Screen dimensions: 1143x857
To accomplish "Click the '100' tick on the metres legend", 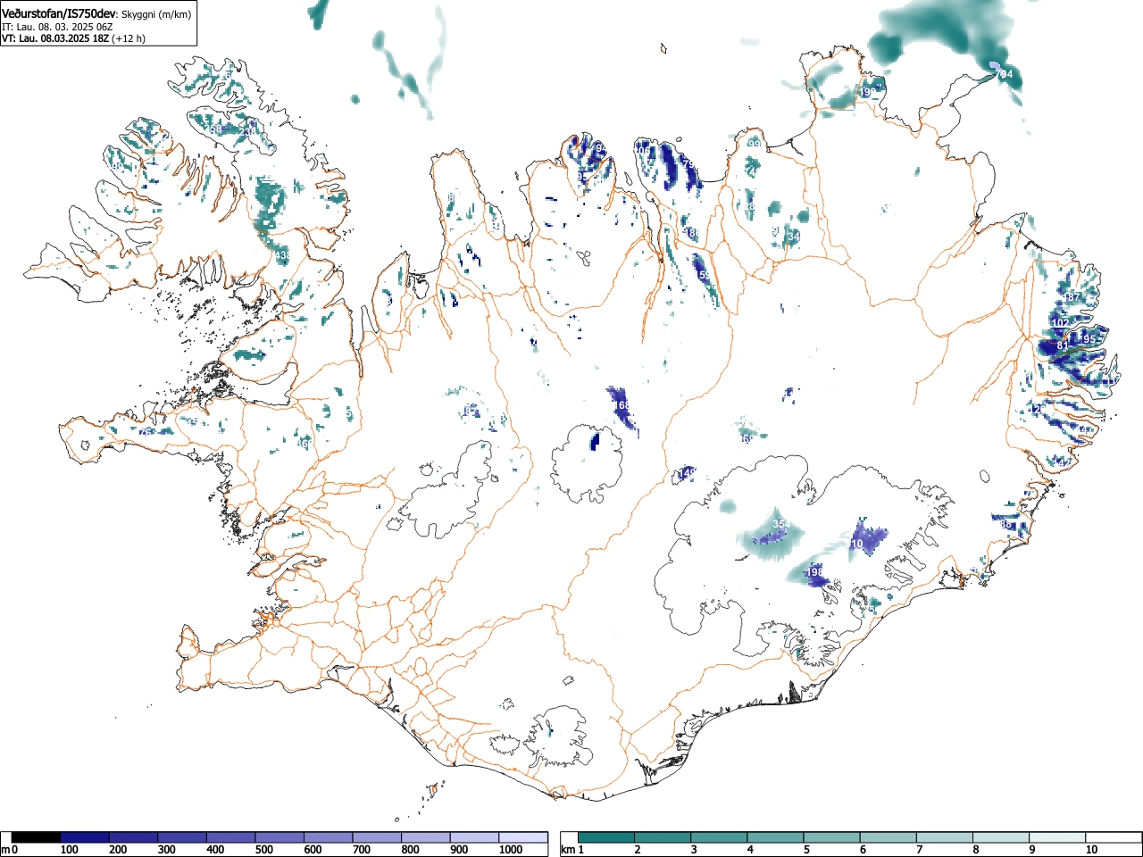I will pyautogui.click(x=70, y=850).
